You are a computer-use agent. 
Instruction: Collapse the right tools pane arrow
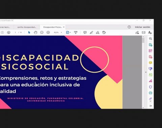pyautogui.click(x=146, y=72)
